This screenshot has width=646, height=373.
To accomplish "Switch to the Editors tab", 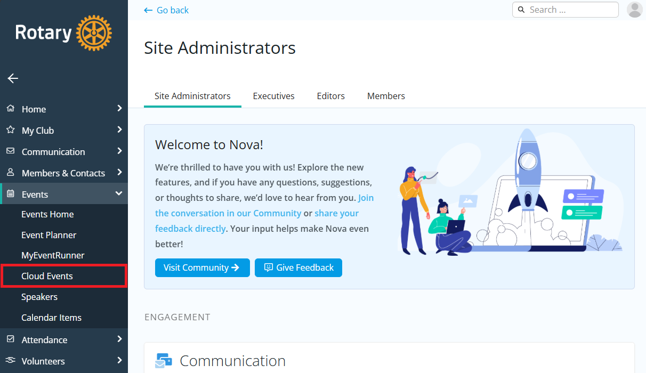I will tap(330, 96).
